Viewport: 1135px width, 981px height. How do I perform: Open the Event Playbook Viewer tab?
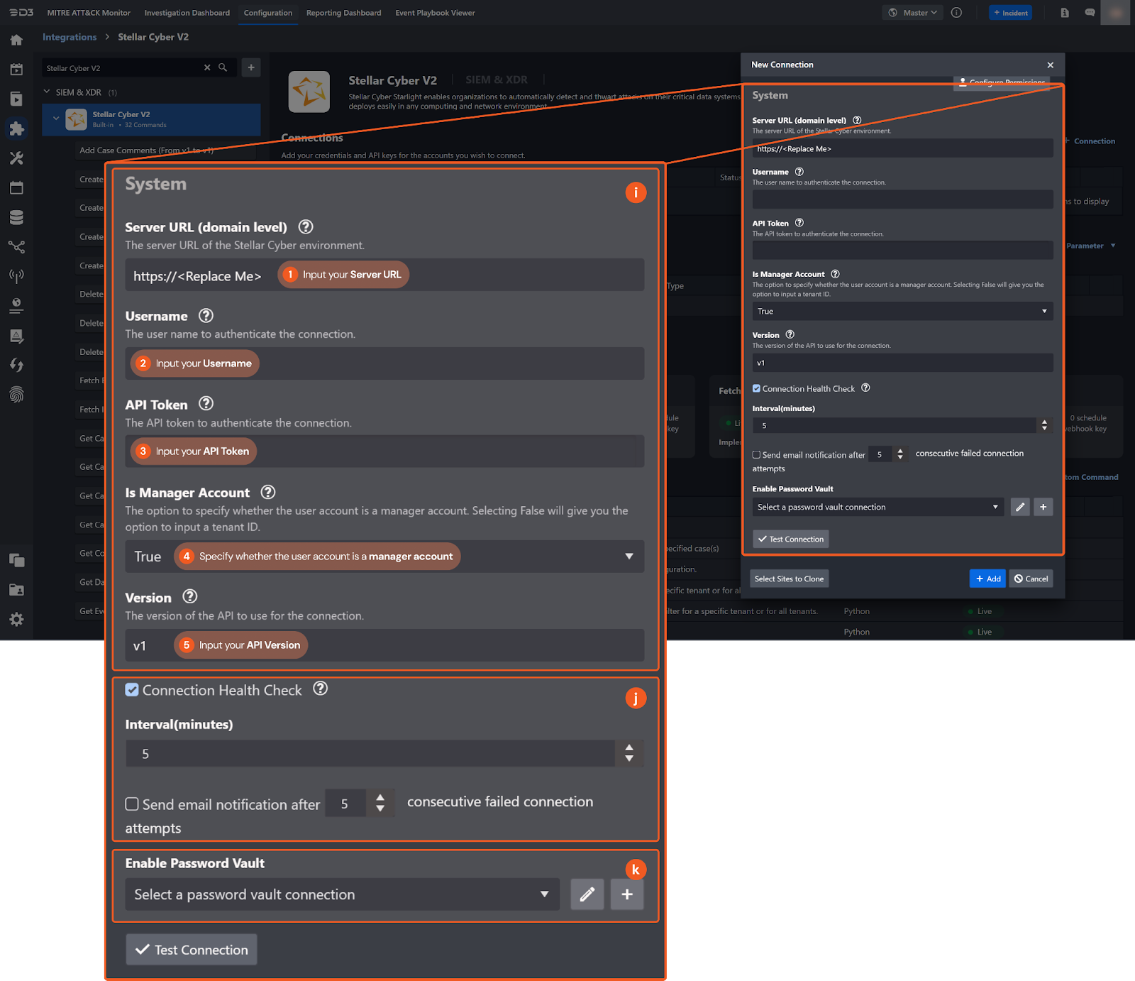435,13
